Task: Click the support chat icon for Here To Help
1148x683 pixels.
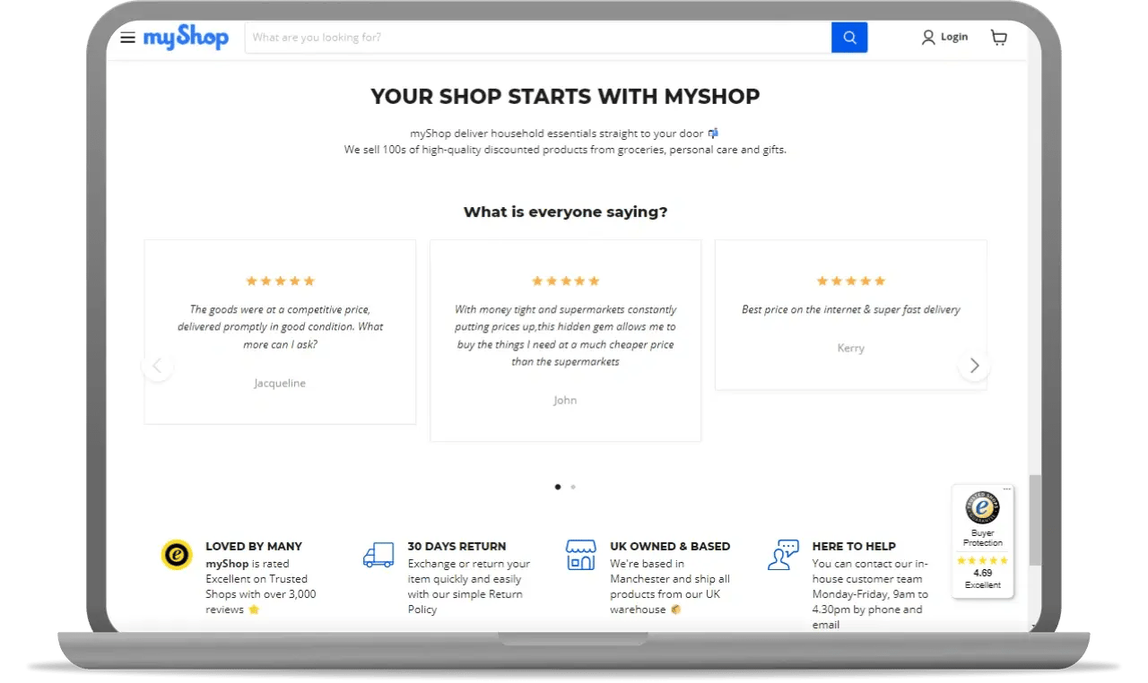Action: coord(783,555)
